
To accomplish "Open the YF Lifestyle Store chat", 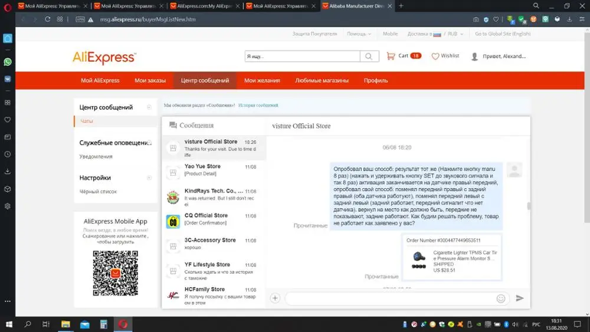I will coord(214,271).
